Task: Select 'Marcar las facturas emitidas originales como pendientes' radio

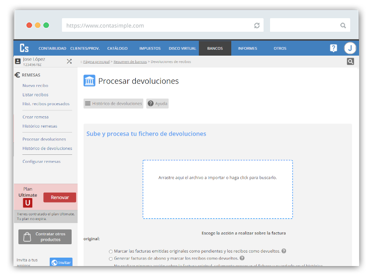Action: (x=110, y=252)
